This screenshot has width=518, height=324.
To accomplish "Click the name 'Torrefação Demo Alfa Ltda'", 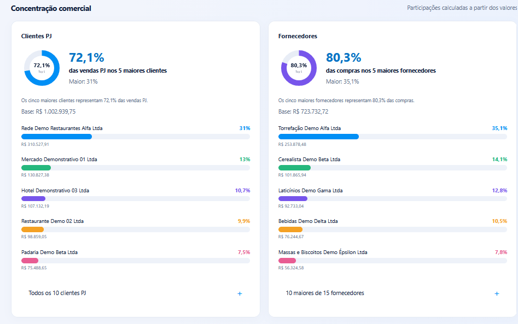I will [310, 128].
